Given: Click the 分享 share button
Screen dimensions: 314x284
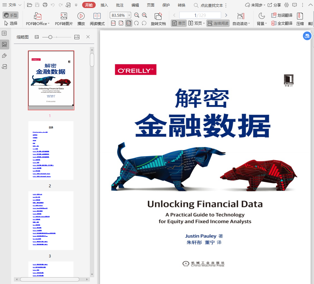Looking at the screenshot, I should (274, 5).
